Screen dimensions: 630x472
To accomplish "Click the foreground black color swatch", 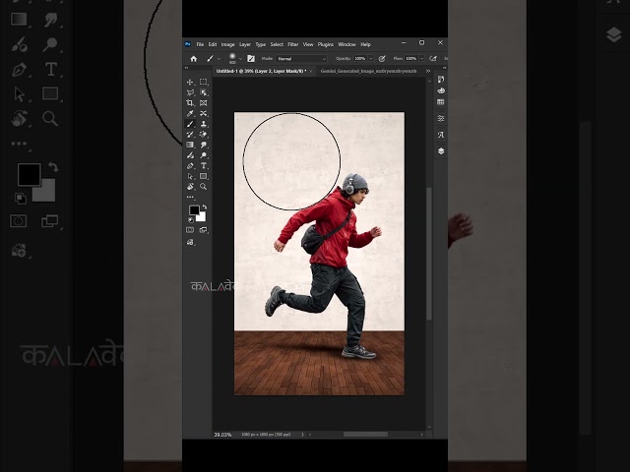I will pos(194,209).
